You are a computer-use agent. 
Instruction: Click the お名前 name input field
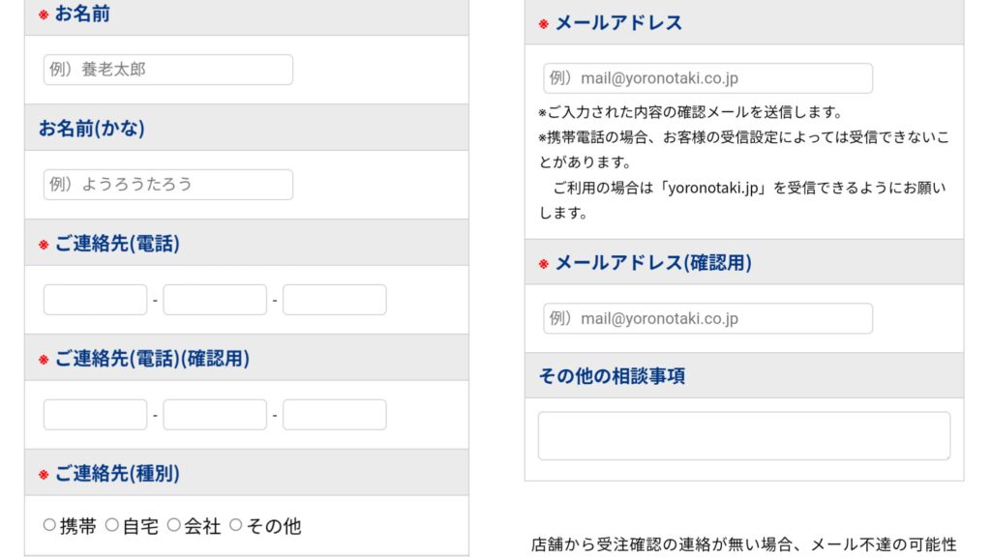click(x=168, y=70)
